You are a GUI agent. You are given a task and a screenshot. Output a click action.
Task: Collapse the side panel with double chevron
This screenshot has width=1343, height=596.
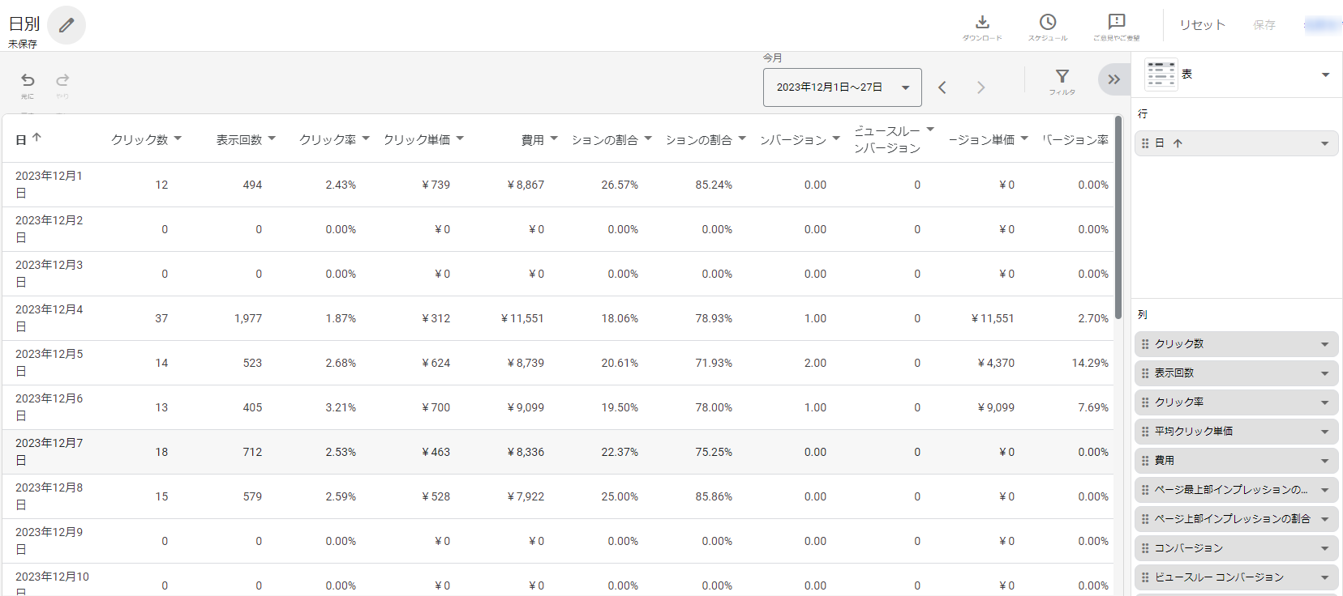(x=1114, y=79)
